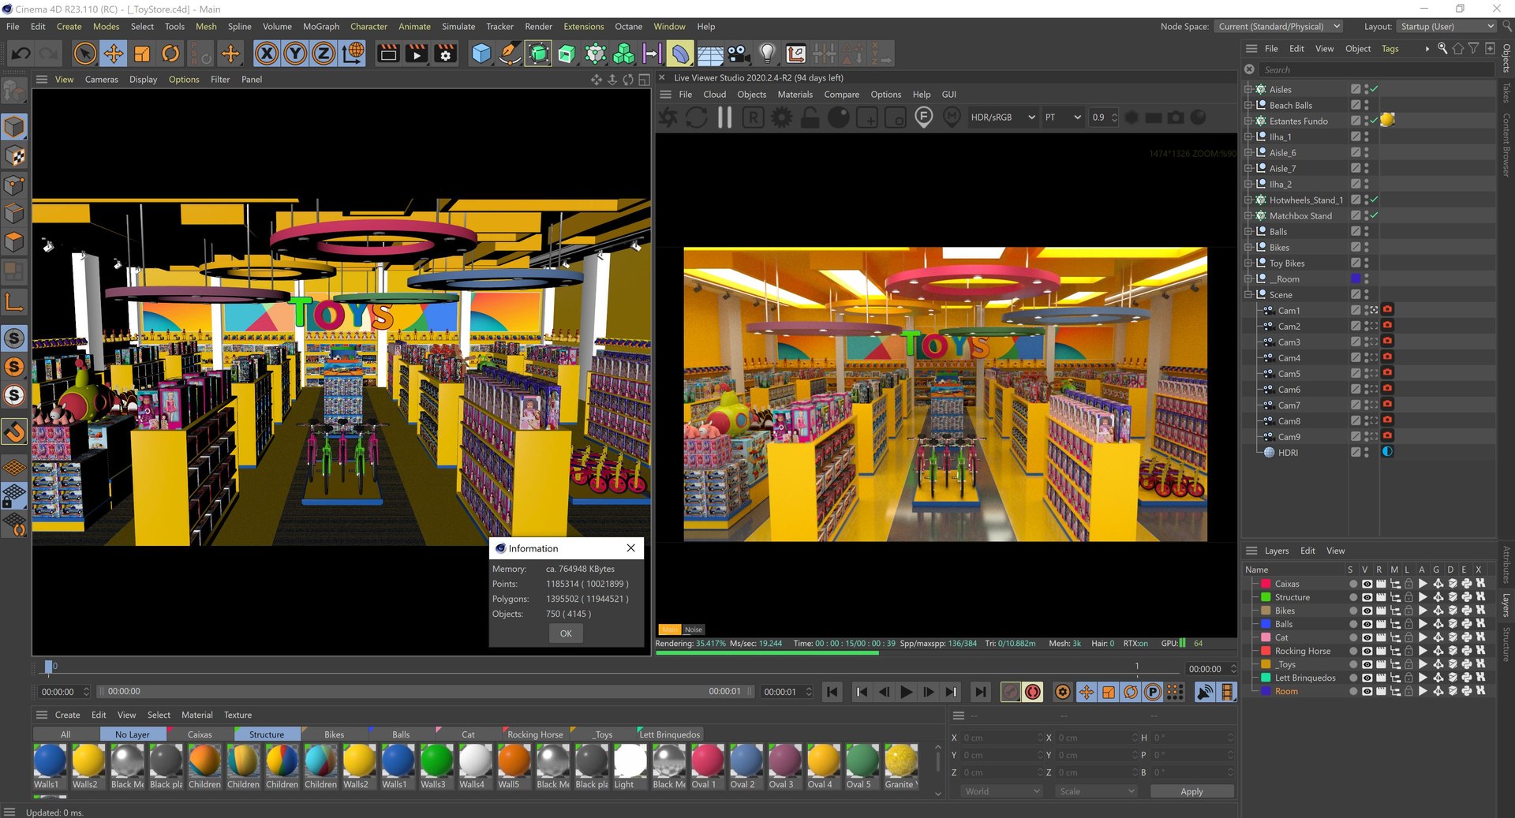Viewport: 1515px width, 818px height.
Task: Toggle the Autokeying button in timeline controls
Action: (1033, 692)
